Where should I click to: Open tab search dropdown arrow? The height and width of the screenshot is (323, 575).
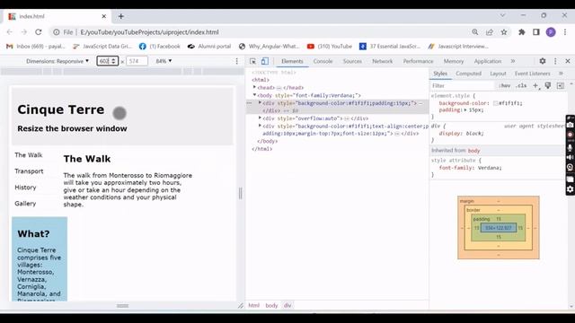pos(503,15)
